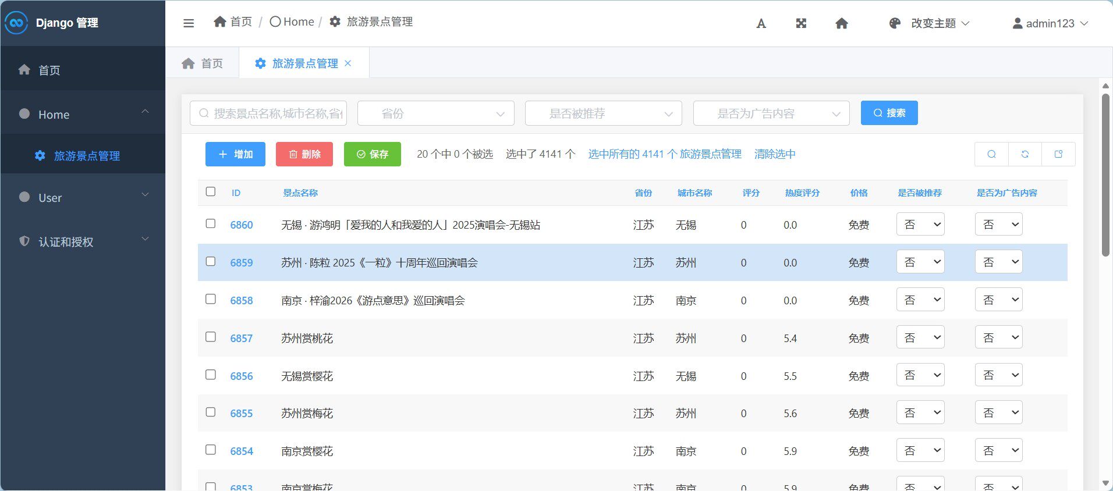The height and width of the screenshot is (491, 1113).
Task: Click the Home breadcrumb item
Action: [292, 22]
